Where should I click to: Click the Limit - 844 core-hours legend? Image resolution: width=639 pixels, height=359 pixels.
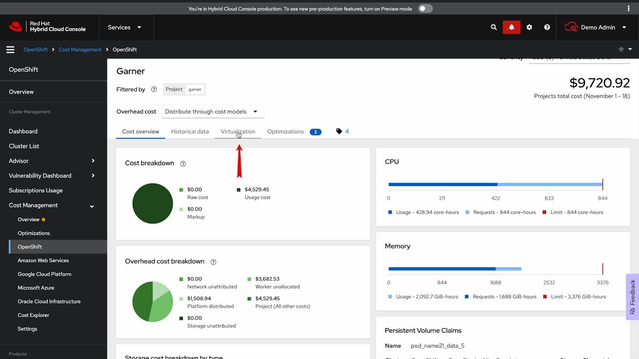[x=573, y=212]
